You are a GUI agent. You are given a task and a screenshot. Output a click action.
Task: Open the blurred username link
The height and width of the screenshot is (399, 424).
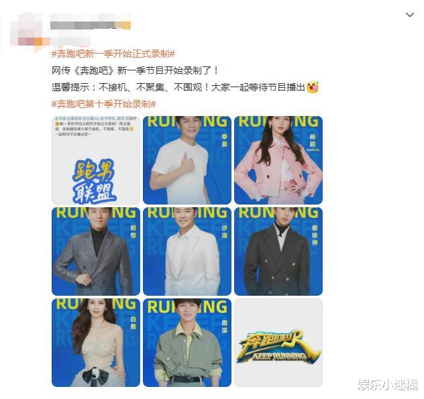(91, 25)
